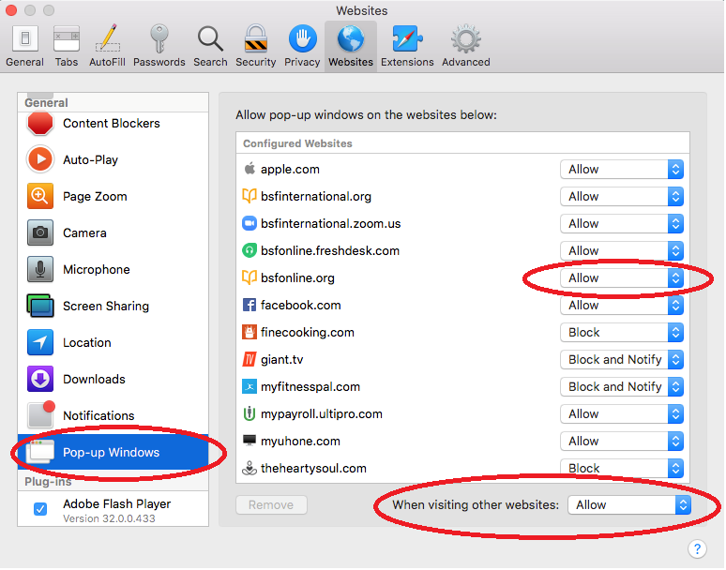726x570 pixels.
Task: Click Adobe Flash Player plug-in label
Action: 116,503
